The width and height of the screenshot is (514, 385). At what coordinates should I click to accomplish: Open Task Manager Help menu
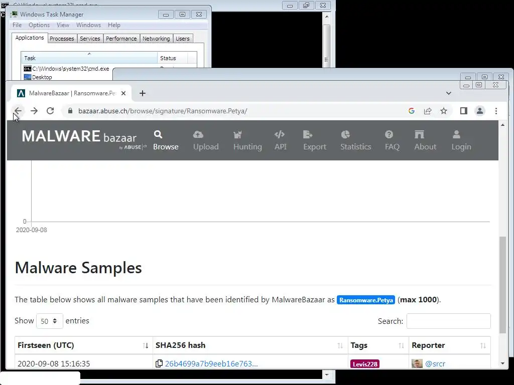coord(114,25)
